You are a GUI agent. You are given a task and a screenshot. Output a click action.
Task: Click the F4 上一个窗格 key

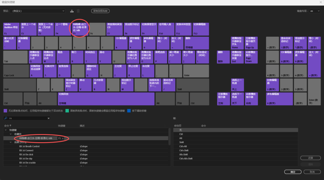(63, 29)
